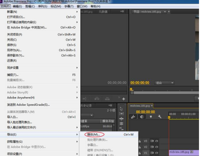
Task: Select the Rolling Edit tool
Action: point(121,124)
